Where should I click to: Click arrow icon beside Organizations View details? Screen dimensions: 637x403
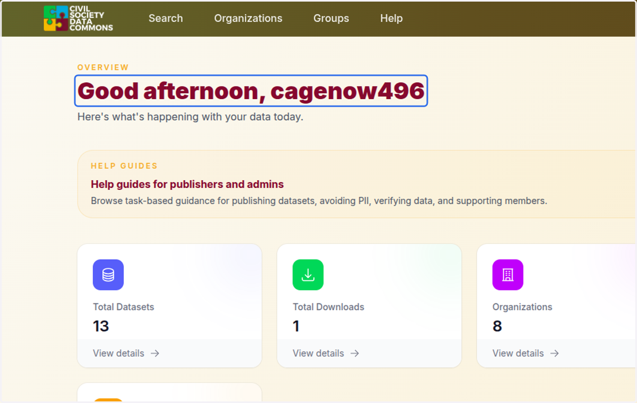pyautogui.click(x=554, y=353)
